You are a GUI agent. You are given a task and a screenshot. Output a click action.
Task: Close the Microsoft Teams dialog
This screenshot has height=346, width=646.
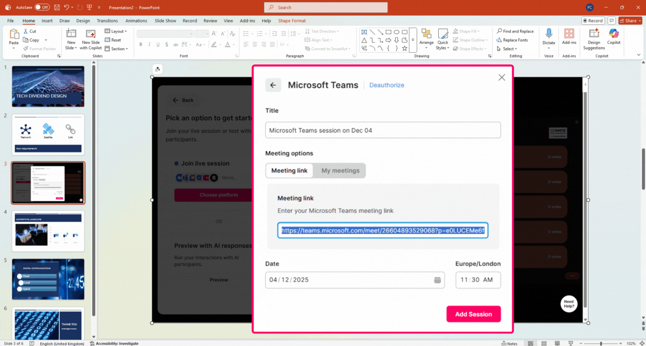coord(502,77)
